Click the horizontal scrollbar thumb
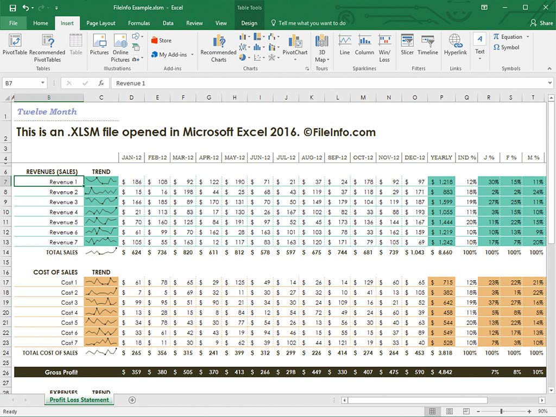Screen dimensions: 556x417 pyautogui.click(x=418, y=400)
